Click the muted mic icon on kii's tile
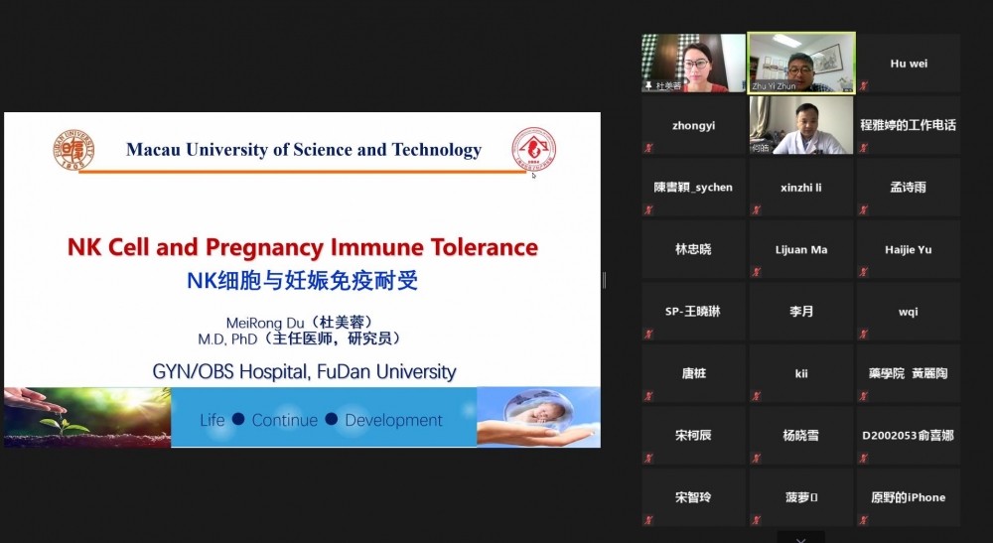 click(756, 395)
